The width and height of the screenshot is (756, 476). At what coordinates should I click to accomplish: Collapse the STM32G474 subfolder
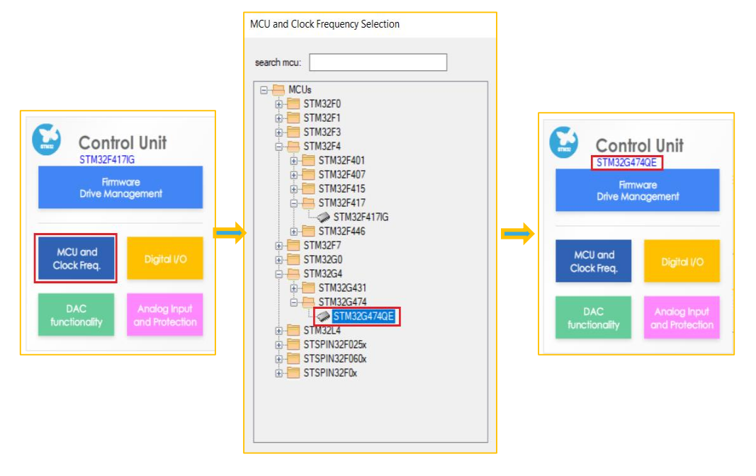(293, 302)
